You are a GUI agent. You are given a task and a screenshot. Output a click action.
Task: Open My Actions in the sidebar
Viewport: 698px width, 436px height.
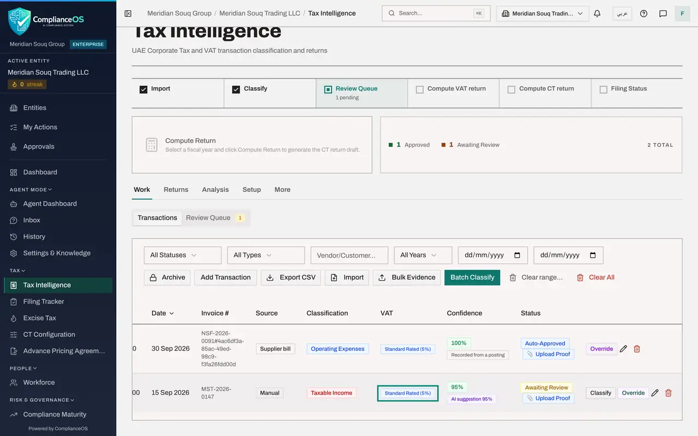58,127
